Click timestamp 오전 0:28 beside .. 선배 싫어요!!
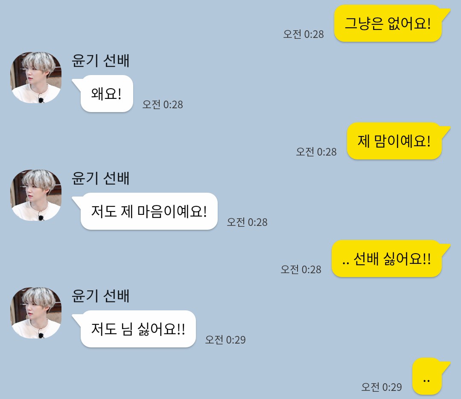The image size is (461, 399). point(301,269)
